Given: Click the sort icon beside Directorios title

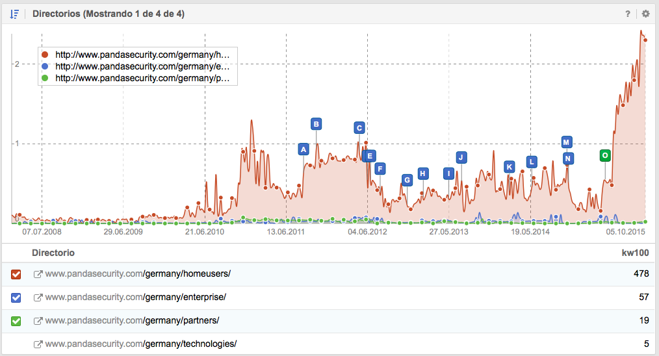Looking at the screenshot, I should 14,14.
